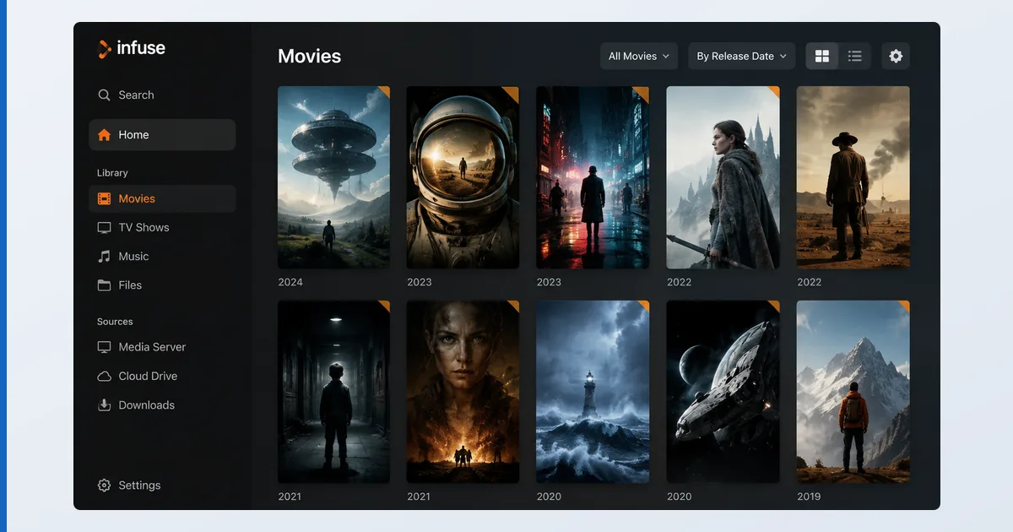1013x532 pixels.
Task: Open the neon rainy street poster
Action: [x=593, y=177]
